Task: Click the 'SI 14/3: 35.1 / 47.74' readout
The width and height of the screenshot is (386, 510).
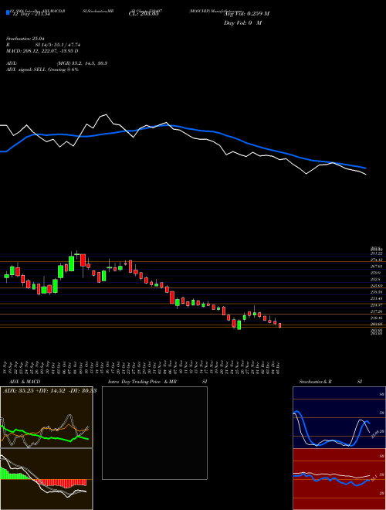Action: [x=58, y=45]
